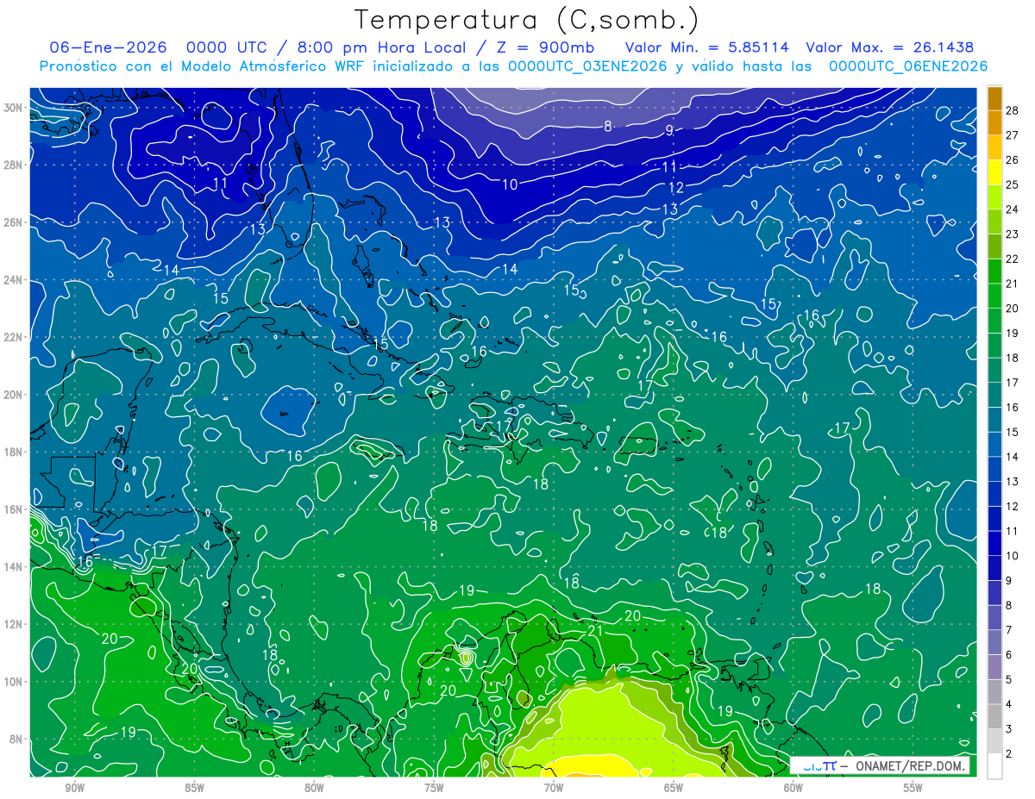Click the purple legend swatch between 5 and 6
The height and width of the screenshot is (799, 1035).
994,667
